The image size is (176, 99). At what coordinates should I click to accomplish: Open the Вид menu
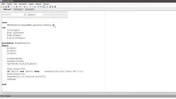coord(15,4)
